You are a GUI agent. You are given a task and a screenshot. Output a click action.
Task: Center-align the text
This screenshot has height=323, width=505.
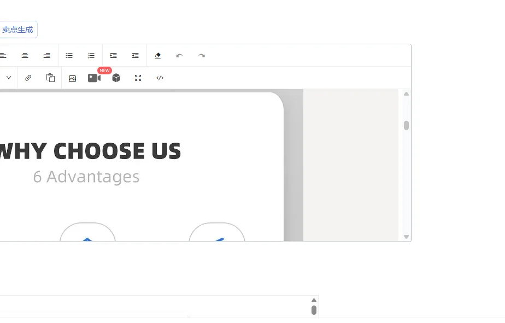(25, 56)
